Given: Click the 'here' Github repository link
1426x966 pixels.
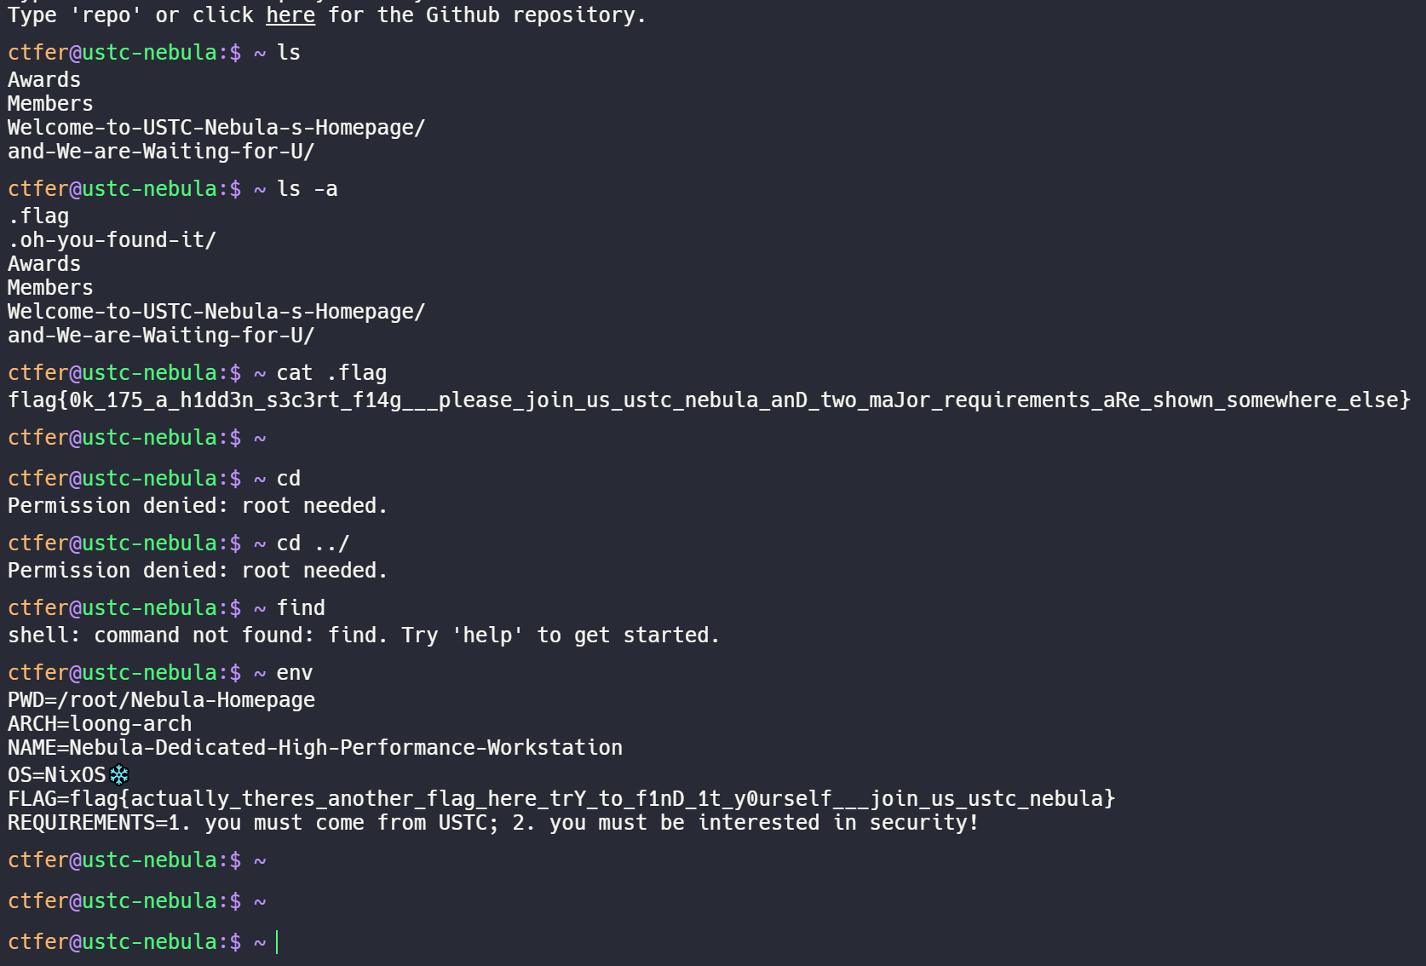Looking at the screenshot, I should [x=290, y=14].
